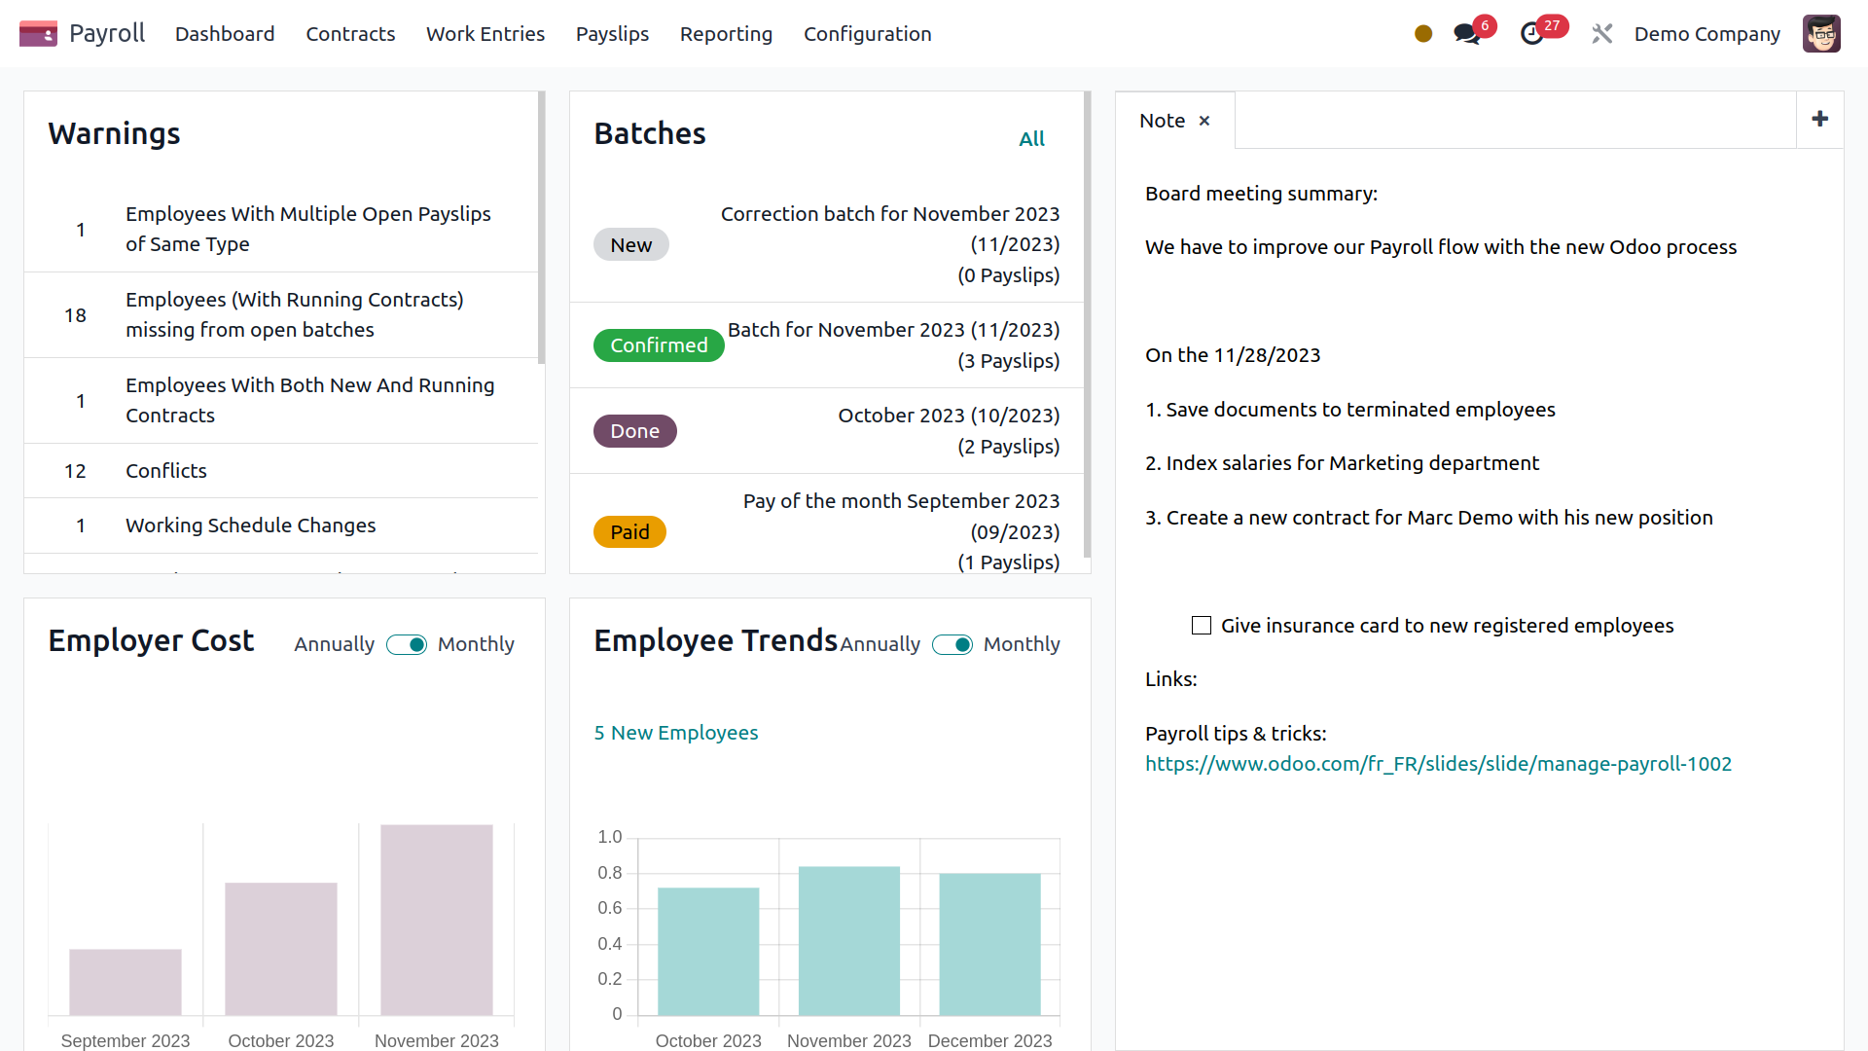This screenshot has width=1868, height=1051.
Task: Expand the Demo Company switcher
Action: click(1706, 34)
